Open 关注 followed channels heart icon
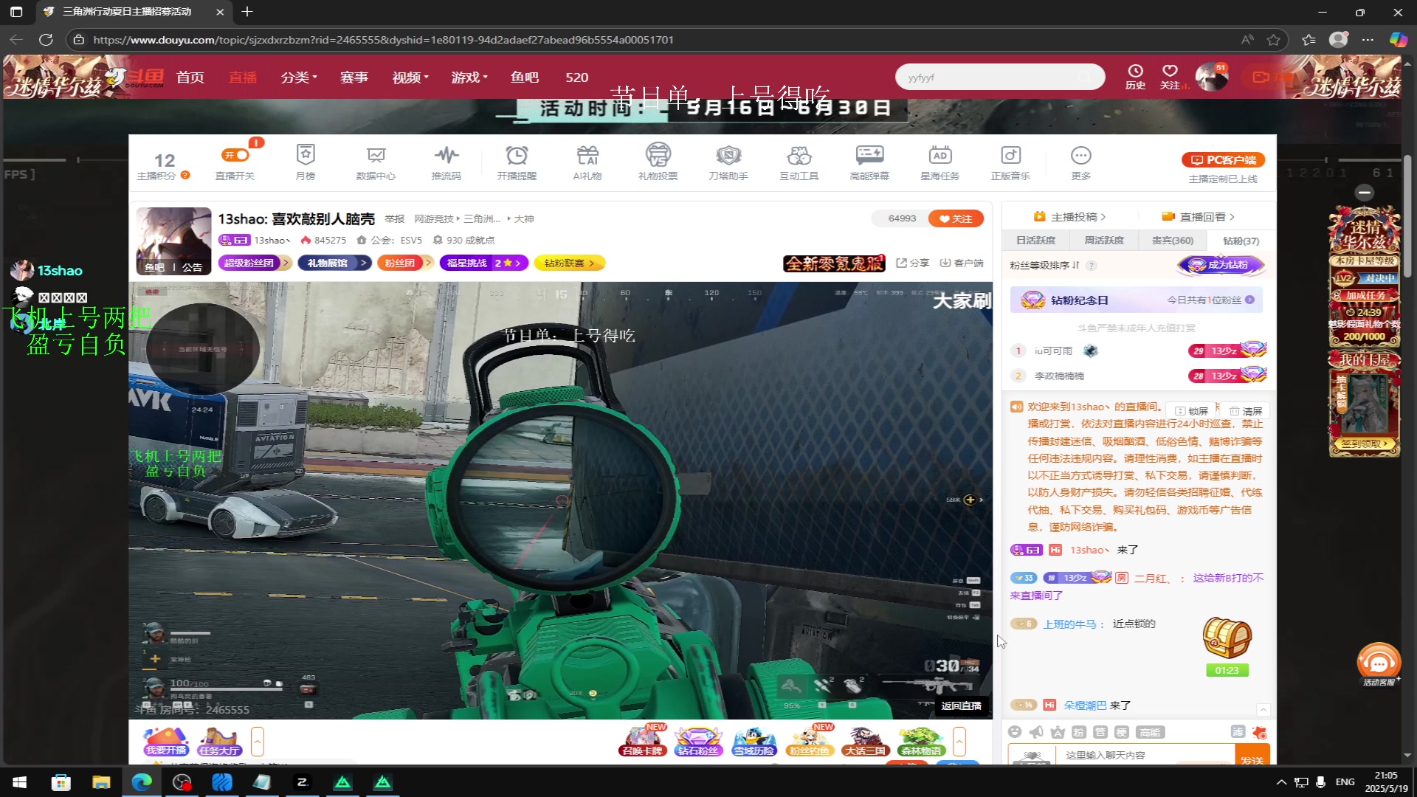This screenshot has width=1417, height=797. (x=1171, y=76)
